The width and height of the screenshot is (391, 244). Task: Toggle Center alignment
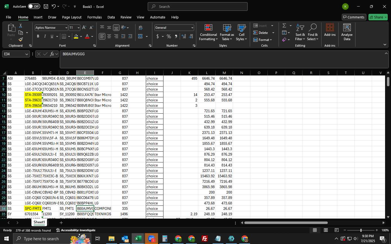(109, 36)
